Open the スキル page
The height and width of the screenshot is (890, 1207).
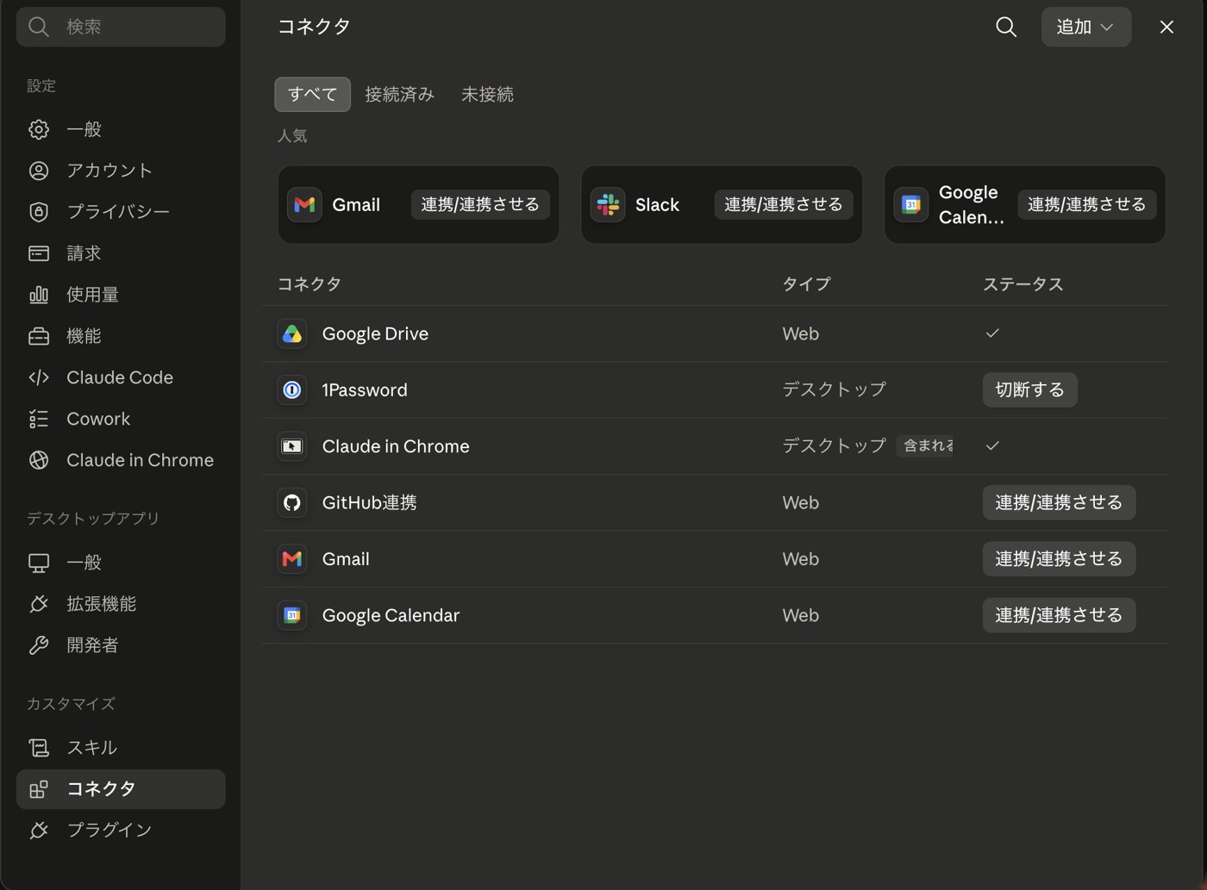[121, 748]
